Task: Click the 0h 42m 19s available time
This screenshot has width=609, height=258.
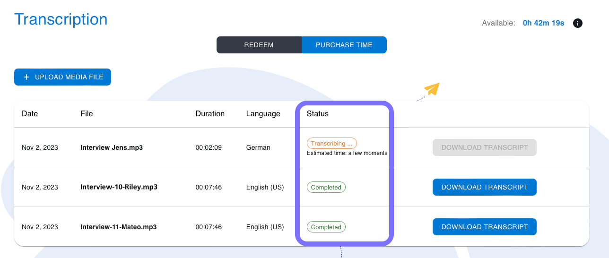Action: click(x=543, y=23)
